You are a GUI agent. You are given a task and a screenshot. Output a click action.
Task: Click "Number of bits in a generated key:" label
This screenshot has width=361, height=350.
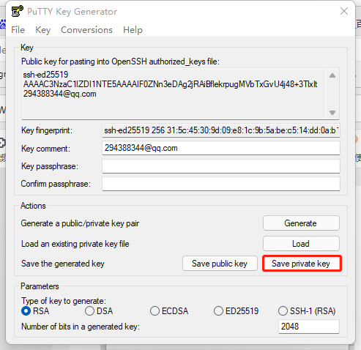tap(81, 327)
